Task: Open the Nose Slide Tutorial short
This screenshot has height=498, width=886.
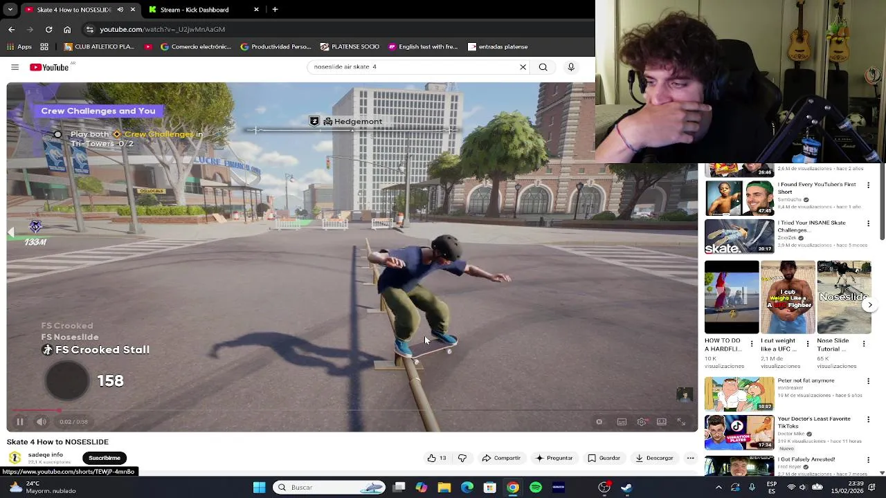Action: pos(844,297)
